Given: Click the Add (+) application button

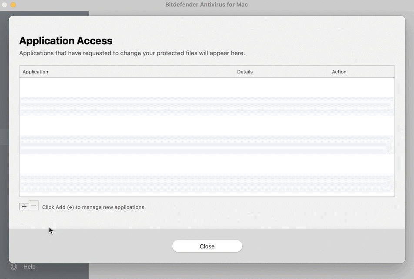Looking at the screenshot, I should (24, 206).
